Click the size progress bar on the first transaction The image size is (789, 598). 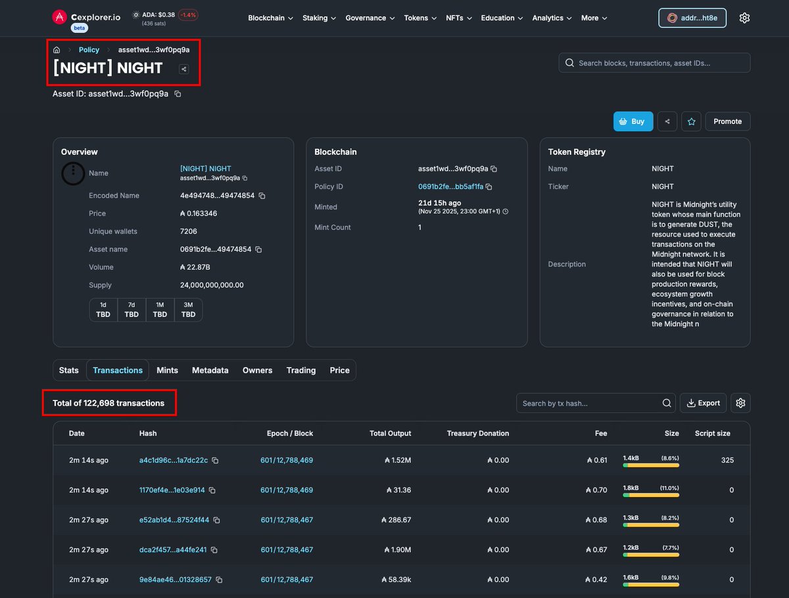[650, 464]
